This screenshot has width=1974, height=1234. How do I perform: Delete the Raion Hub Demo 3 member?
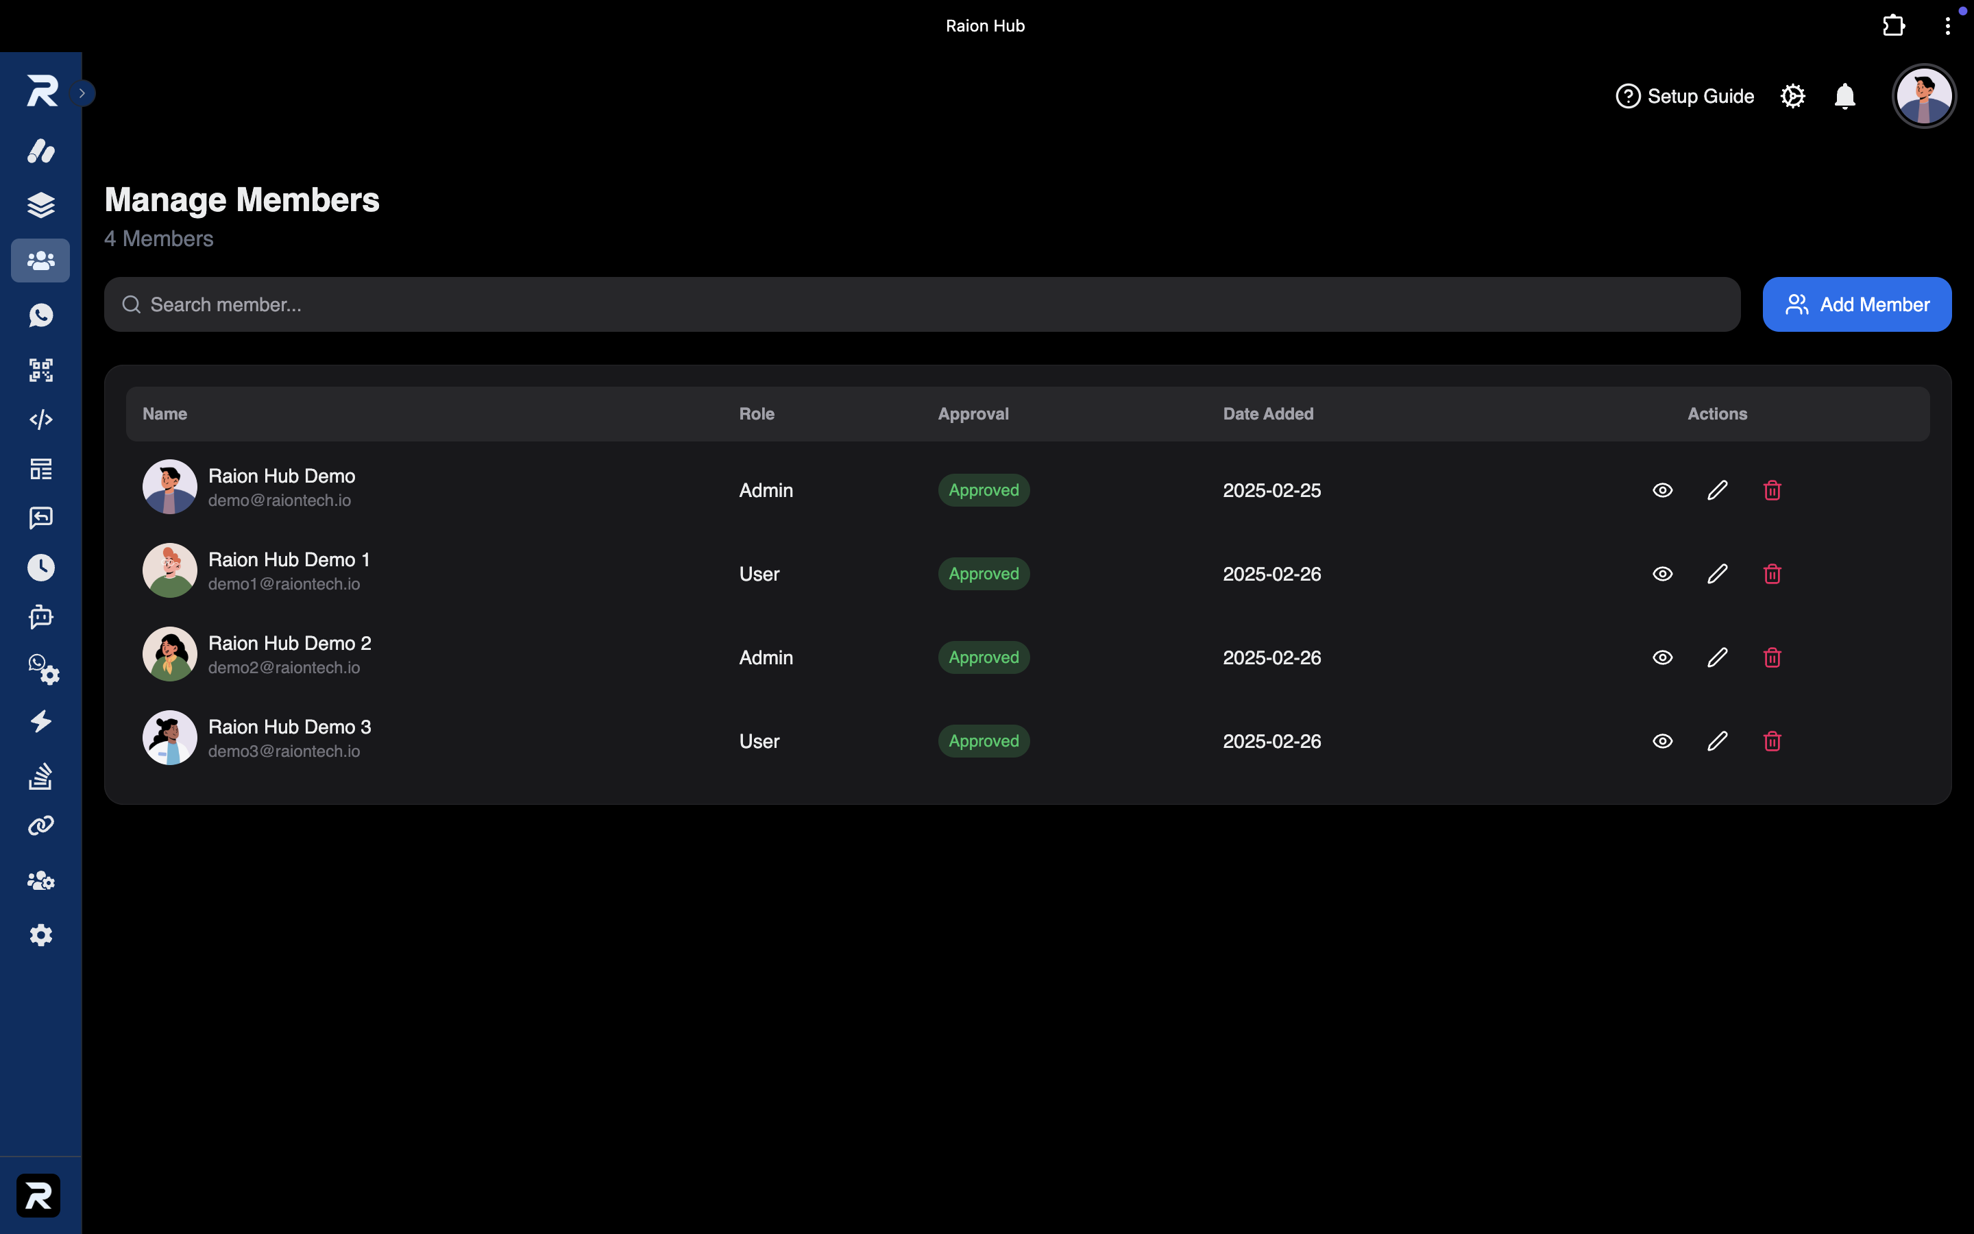pyautogui.click(x=1772, y=741)
